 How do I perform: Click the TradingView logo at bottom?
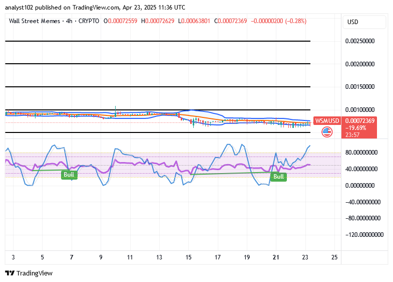coord(29,273)
